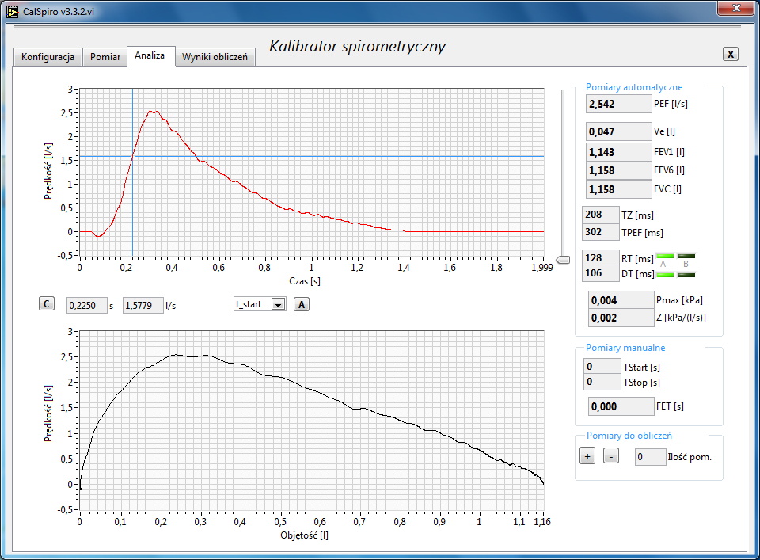Click the Pomiary automatyczne group title
This screenshot has width=760, height=560.
tap(634, 87)
